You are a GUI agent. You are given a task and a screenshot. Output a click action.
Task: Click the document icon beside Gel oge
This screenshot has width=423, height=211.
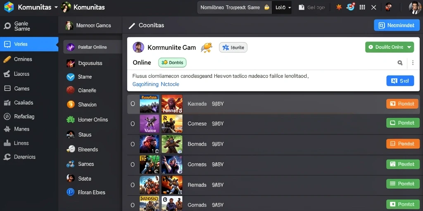pyautogui.click(x=301, y=7)
